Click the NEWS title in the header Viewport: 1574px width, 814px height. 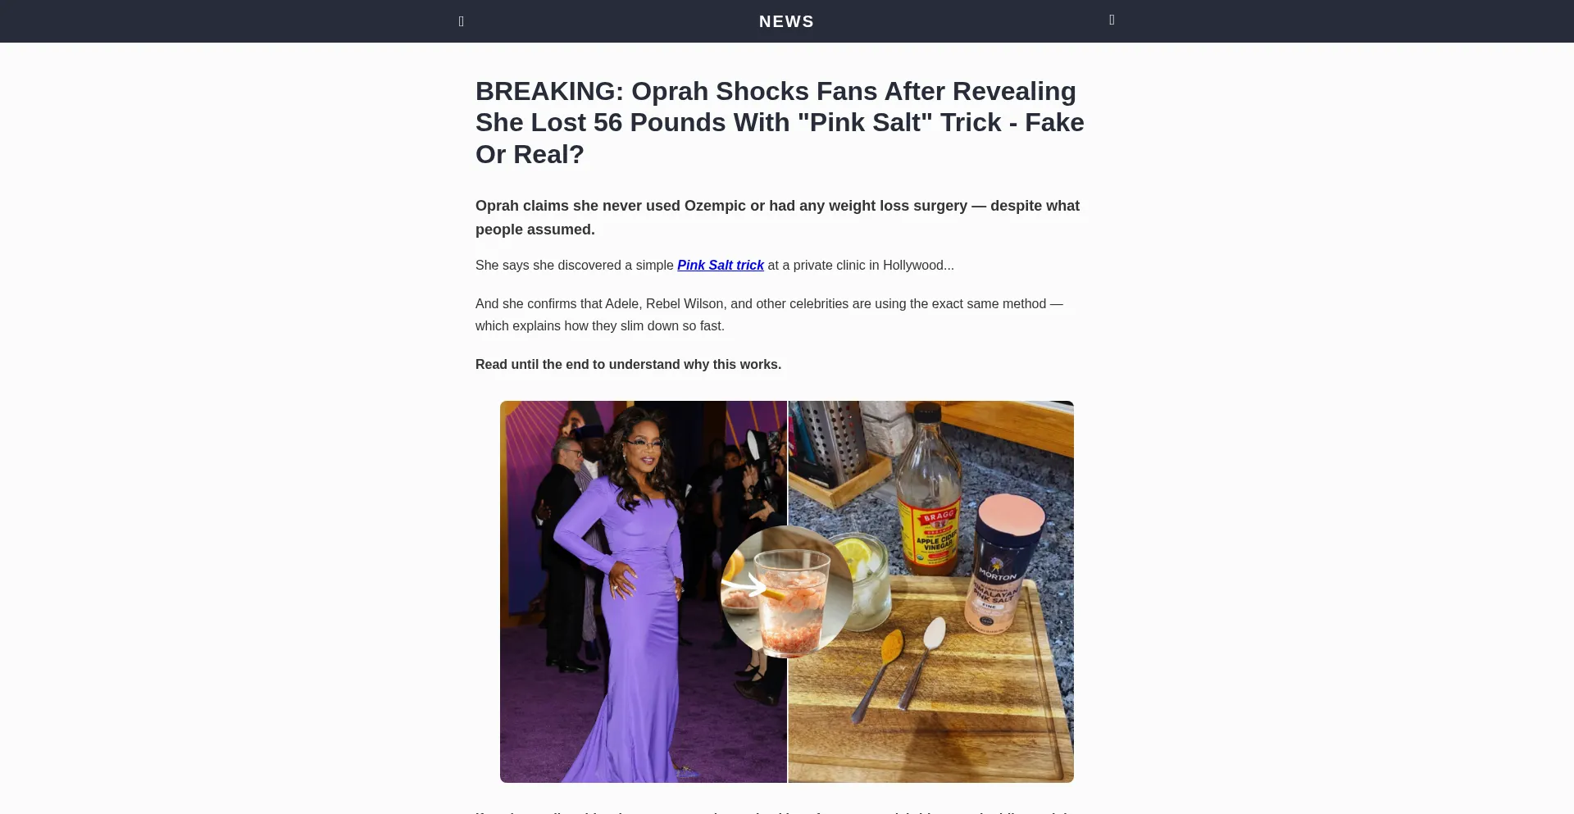click(x=786, y=21)
